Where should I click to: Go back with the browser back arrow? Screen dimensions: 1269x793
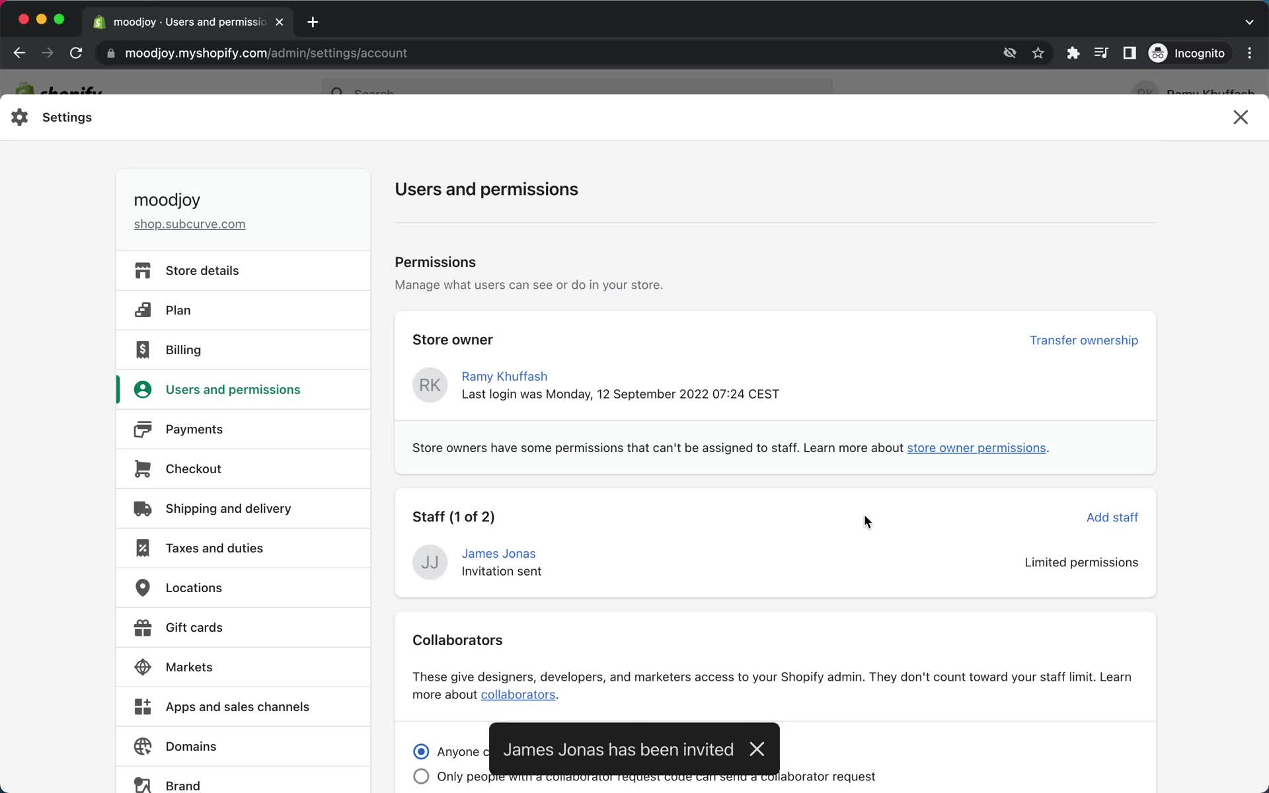[19, 53]
